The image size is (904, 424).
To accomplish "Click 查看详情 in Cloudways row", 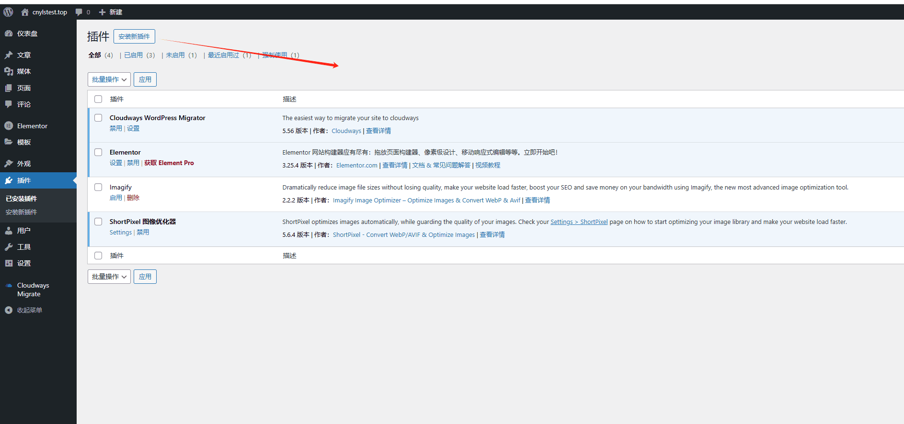I will 378,131.
